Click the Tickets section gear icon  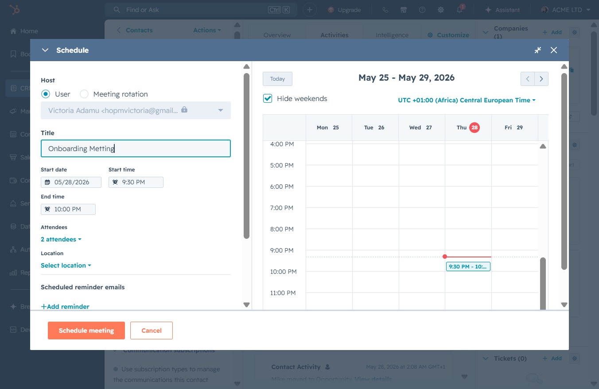click(575, 358)
